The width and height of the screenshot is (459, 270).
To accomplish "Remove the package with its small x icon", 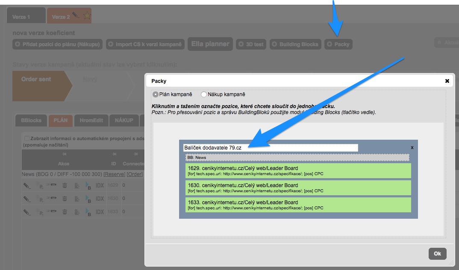I will coord(412,147).
